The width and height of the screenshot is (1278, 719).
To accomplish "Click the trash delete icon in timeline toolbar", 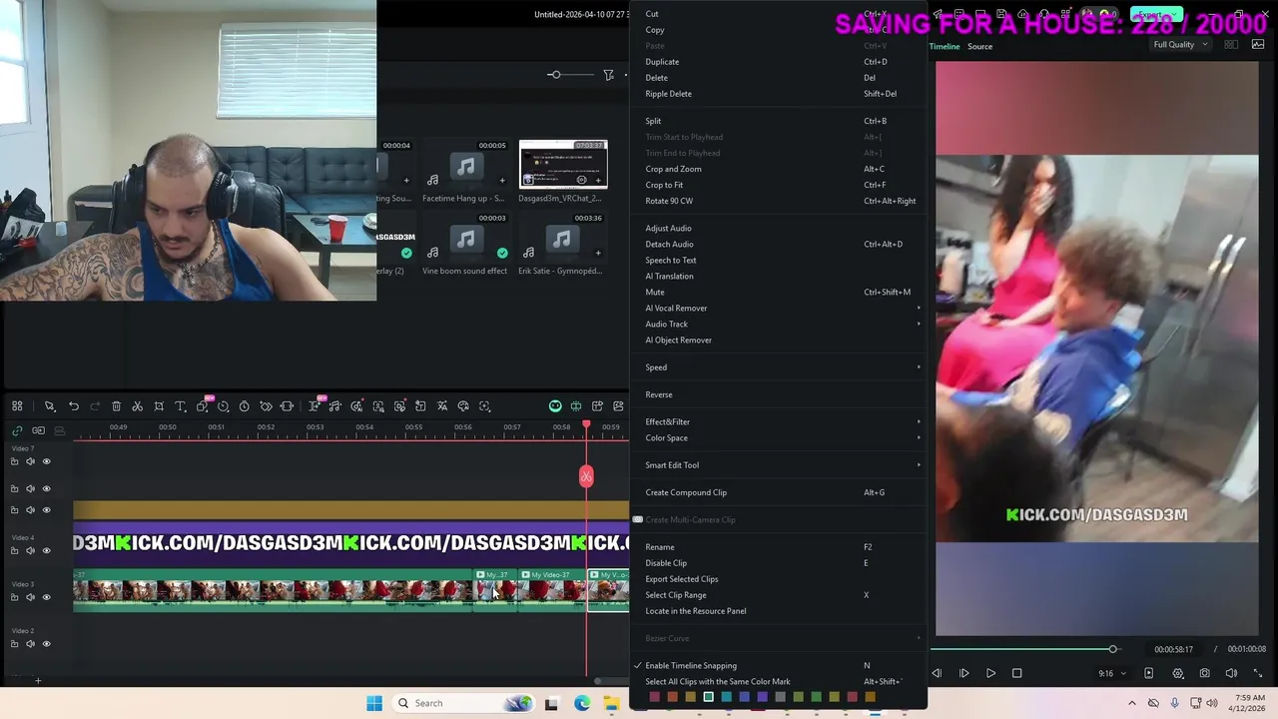I will [116, 406].
